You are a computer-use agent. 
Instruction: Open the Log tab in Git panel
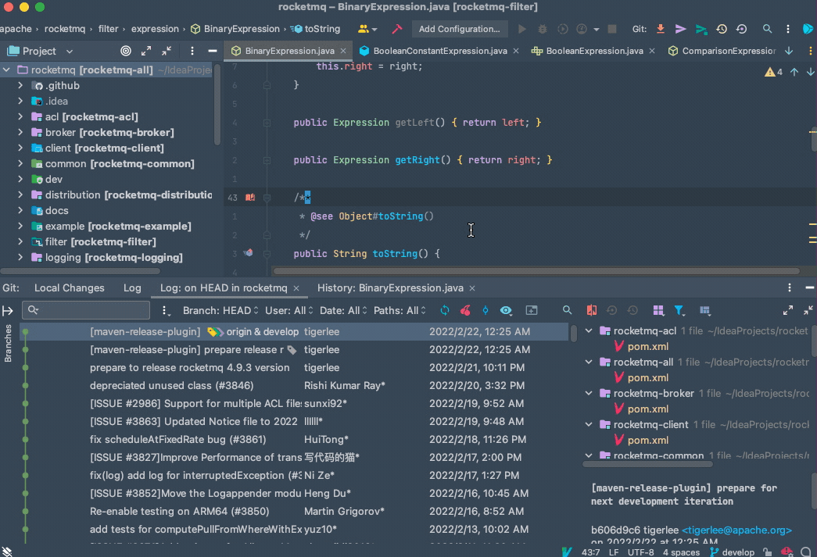tap(132, 287)
